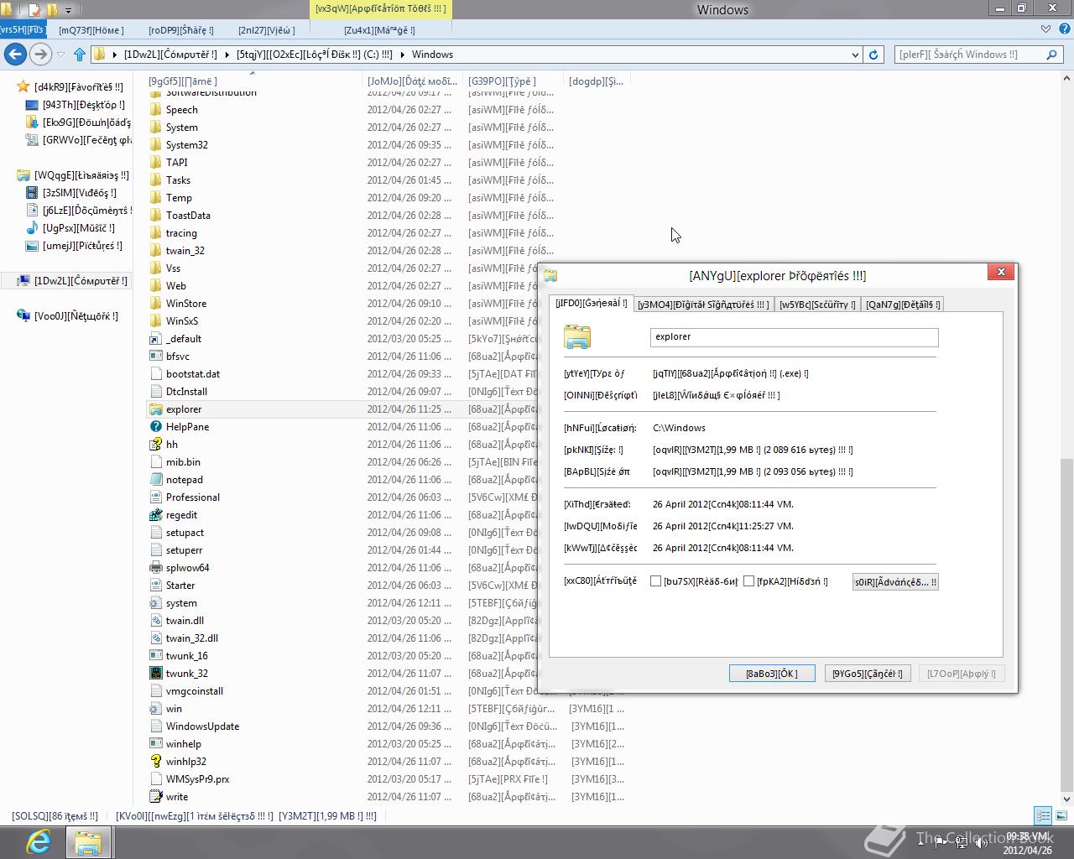Click Cancel in explorer Properties dialog
The image size is (1074, 859).
(x=867, y=674)
